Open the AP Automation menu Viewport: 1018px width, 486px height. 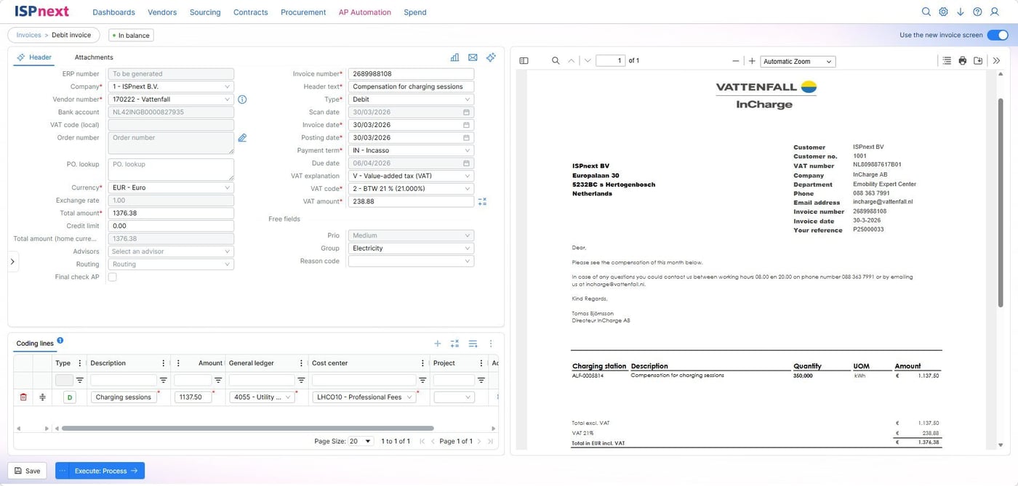pyautogui.click(x=365, y=12)
